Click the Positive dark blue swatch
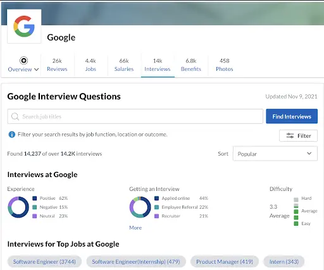 coord(35,199)
